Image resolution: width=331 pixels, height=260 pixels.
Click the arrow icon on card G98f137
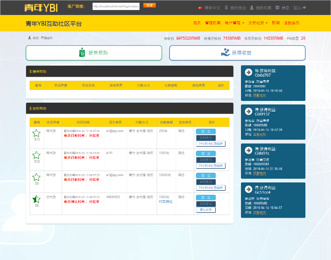click(x=248, y=112)
